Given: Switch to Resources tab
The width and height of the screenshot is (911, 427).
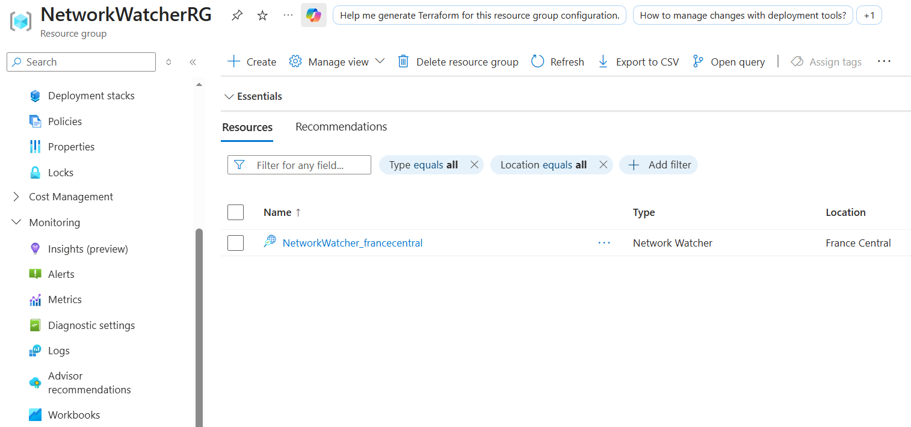Looking at the screenshot, I should 247,127.
